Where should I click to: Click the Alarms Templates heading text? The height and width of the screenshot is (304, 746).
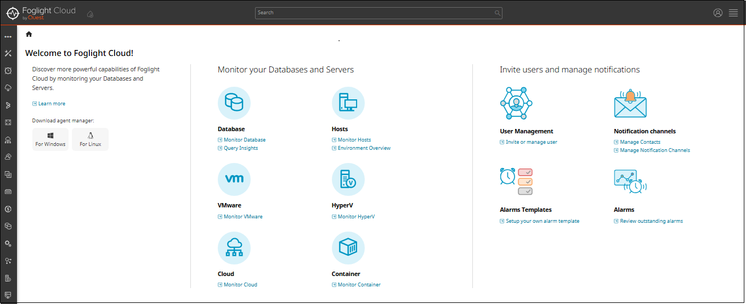point(526,210)
